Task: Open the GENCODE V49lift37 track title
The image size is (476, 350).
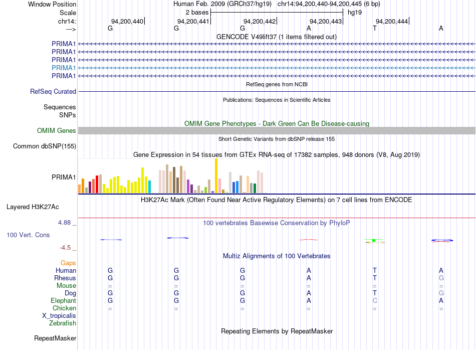Action: tap(276, 37)
